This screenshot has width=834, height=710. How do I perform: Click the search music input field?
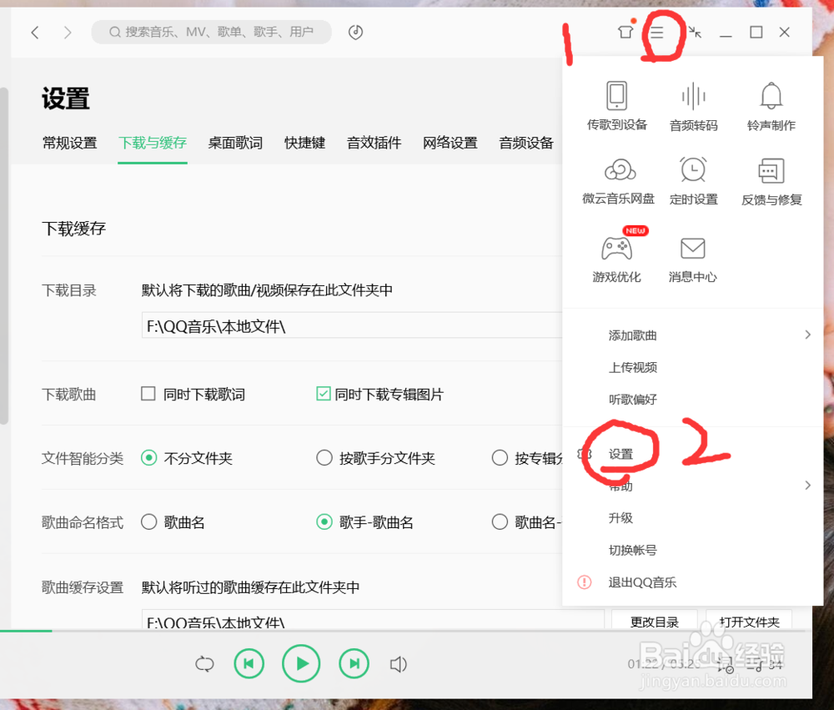point(212,32)
